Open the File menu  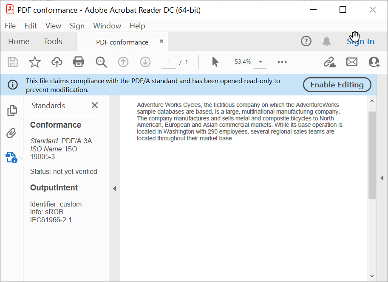pyautogui.click(x=10, y=26)
